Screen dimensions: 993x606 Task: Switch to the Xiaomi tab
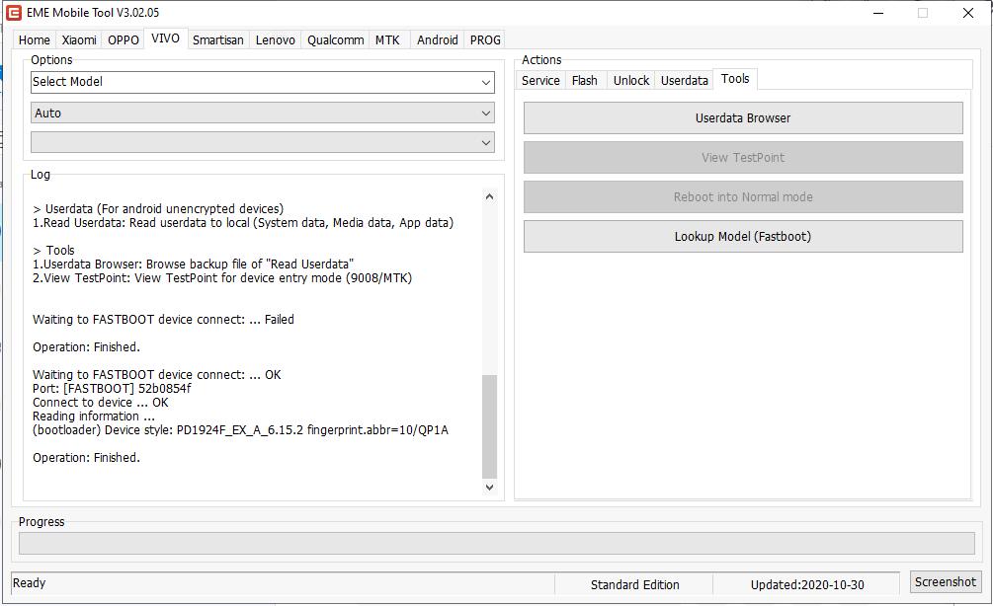pyautogui.click(x=79, y=39)
